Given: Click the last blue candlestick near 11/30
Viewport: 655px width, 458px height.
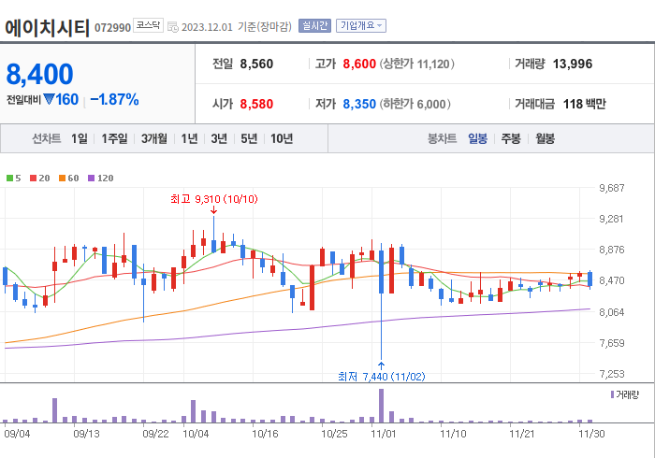Looking at the screenshot, I should (x=589, y=279).
